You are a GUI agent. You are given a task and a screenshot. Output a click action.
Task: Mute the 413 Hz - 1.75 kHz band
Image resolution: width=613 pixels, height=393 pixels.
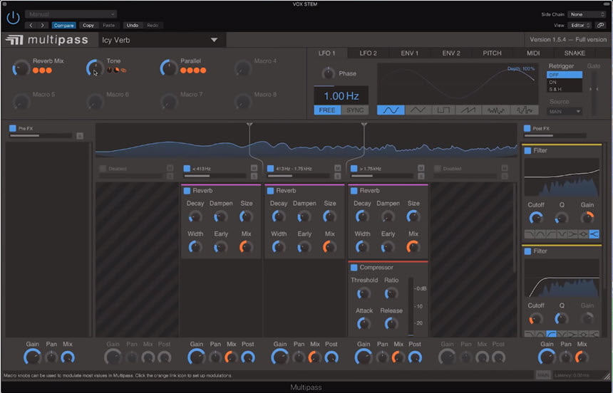[x=337, y=168]
